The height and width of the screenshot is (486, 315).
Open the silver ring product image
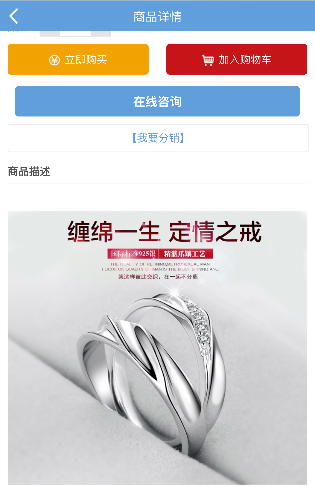click(157, 348)
